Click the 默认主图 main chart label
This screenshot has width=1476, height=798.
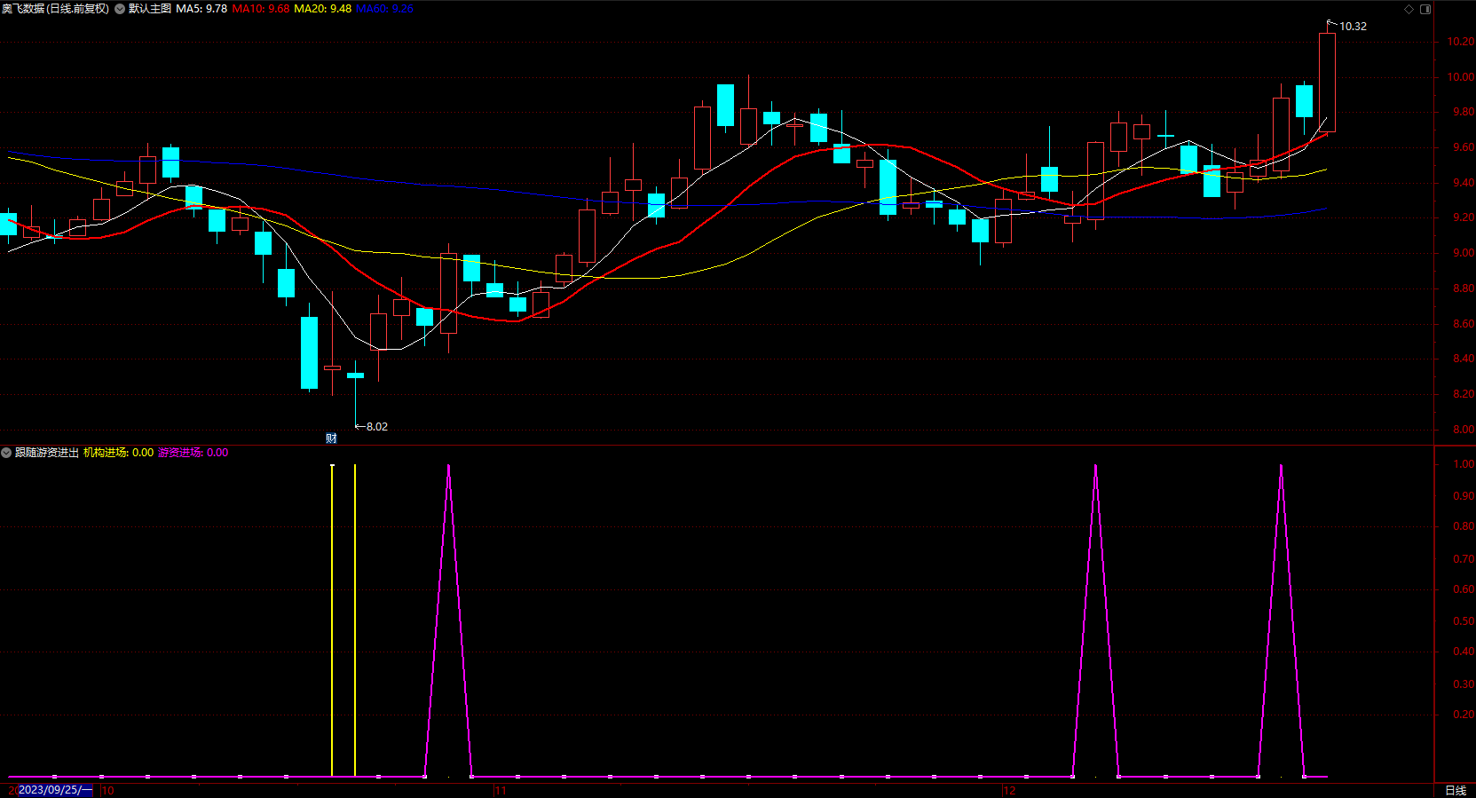(x=150, y=9)
